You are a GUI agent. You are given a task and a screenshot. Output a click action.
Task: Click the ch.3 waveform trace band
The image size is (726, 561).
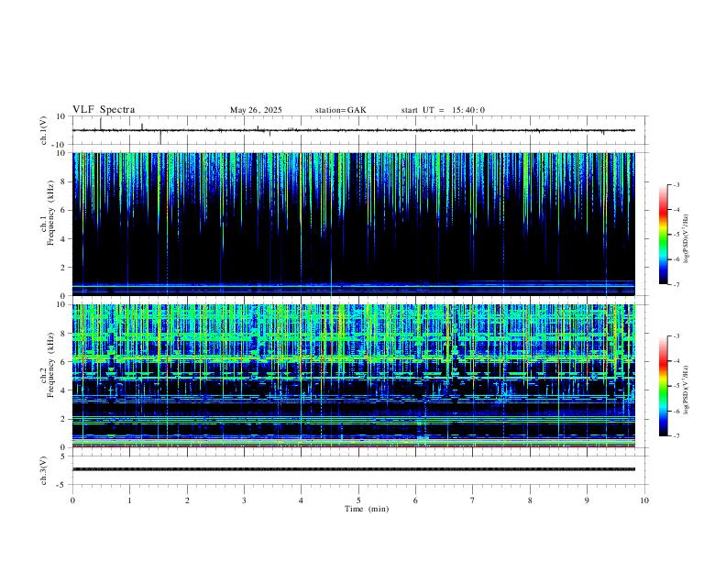coord(354,469)
